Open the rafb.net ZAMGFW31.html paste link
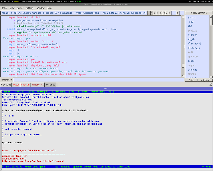This screenshot has width=213, height=171. coord(37,44)
